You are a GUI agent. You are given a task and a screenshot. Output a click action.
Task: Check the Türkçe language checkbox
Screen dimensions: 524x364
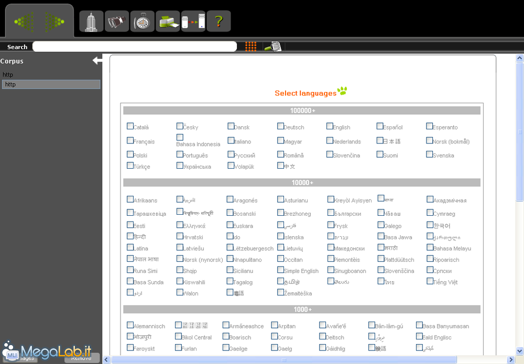[130, 166]
